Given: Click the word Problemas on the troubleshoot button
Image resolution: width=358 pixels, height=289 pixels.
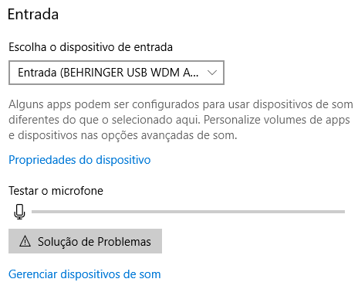Looking at the screenshot, I should [x=124, y=242].
